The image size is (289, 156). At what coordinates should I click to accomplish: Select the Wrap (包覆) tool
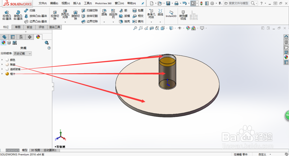click(138, 10)
